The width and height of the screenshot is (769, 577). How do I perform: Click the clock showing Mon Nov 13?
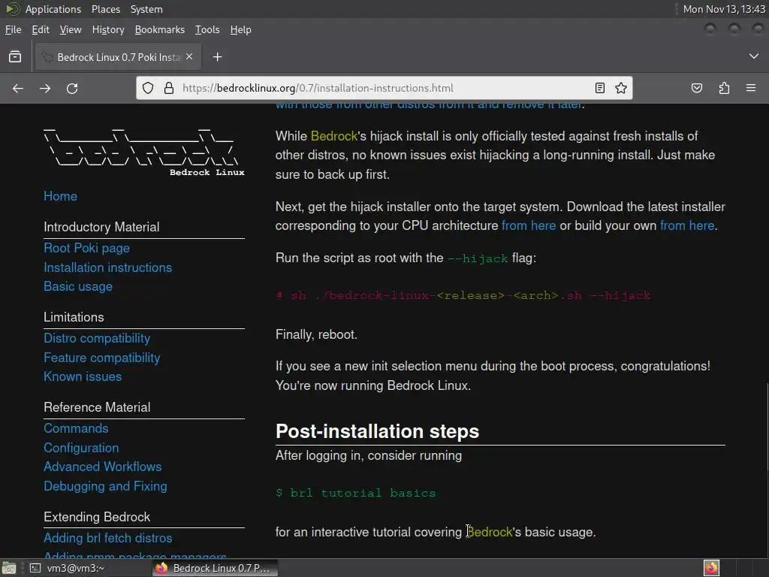(724, 9)
